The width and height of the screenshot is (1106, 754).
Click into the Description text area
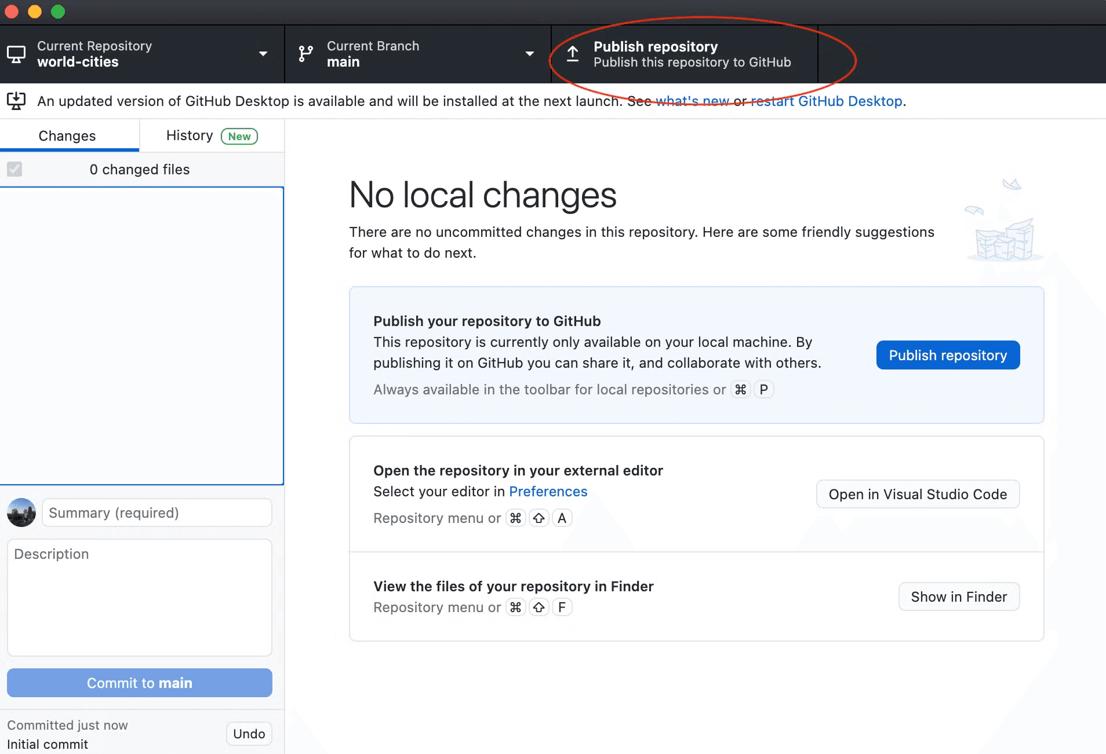pos(140,598)
